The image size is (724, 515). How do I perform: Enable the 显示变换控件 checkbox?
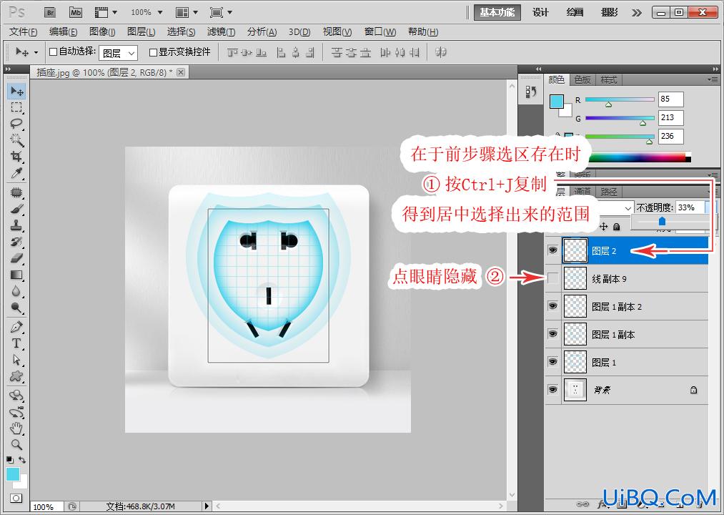(153, 52)
